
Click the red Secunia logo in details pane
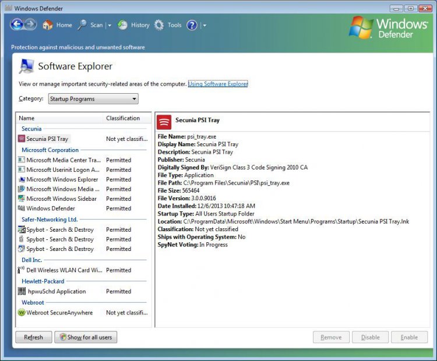[164, 122]
